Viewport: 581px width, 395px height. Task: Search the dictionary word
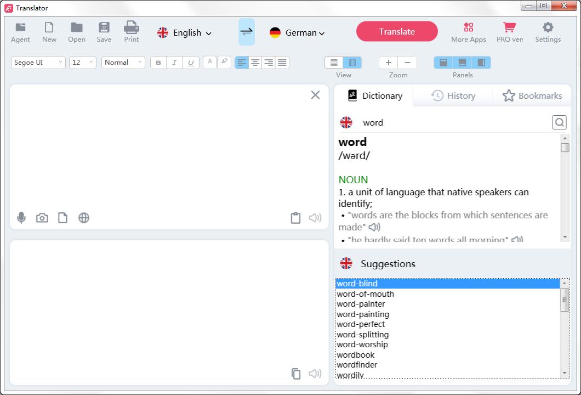tap(559, 122)
